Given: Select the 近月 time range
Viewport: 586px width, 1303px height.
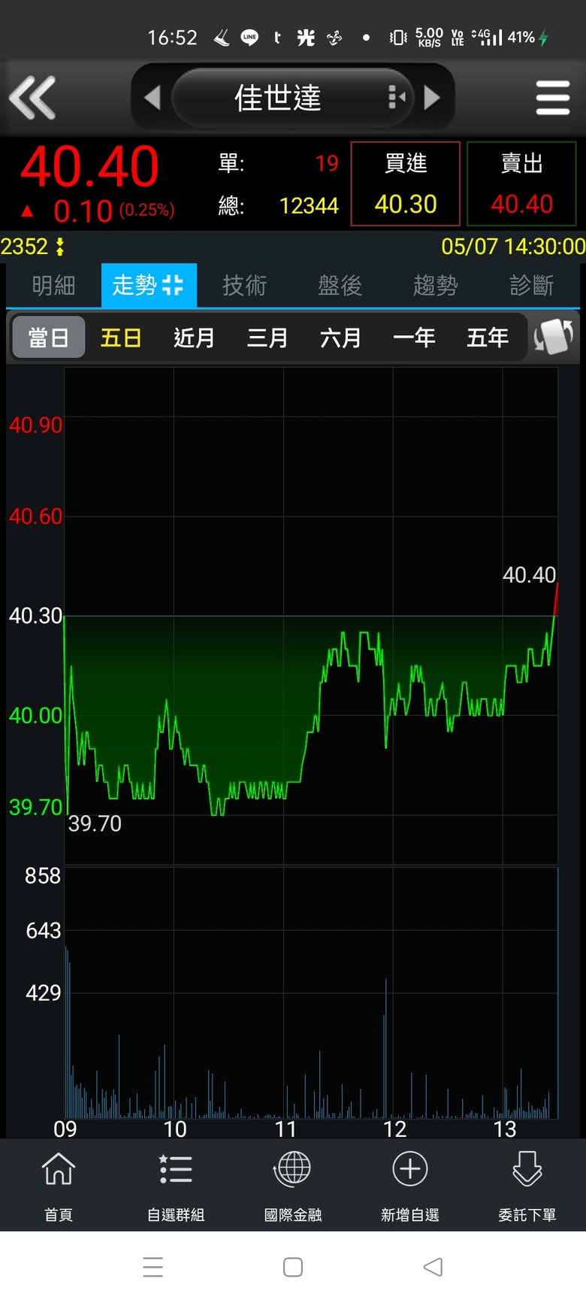Looking at the screenshot, I should [x=194, y=338].
